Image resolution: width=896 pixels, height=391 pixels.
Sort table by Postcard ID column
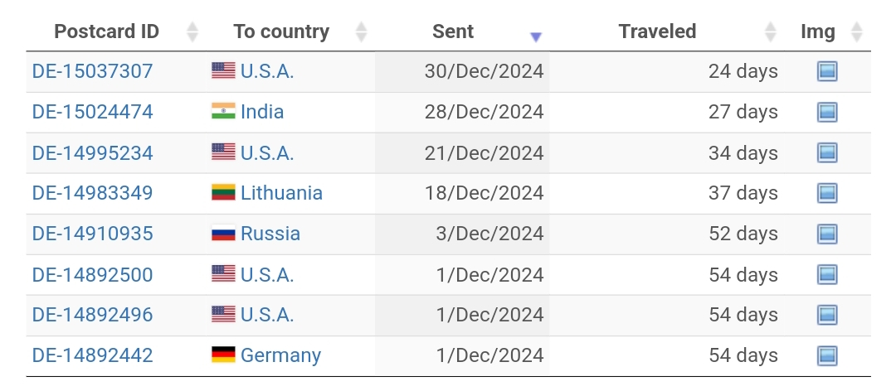107,32
